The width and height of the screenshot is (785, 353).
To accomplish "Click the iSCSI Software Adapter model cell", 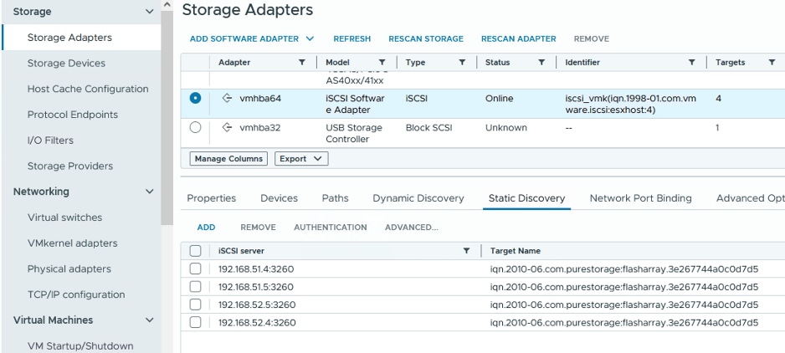I will point(355,105).
